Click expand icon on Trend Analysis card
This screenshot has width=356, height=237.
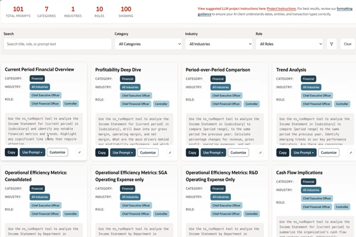(x=351, y=153)
